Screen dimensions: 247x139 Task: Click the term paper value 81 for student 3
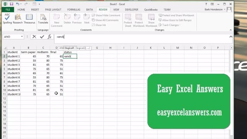click(x=28, y=64)
